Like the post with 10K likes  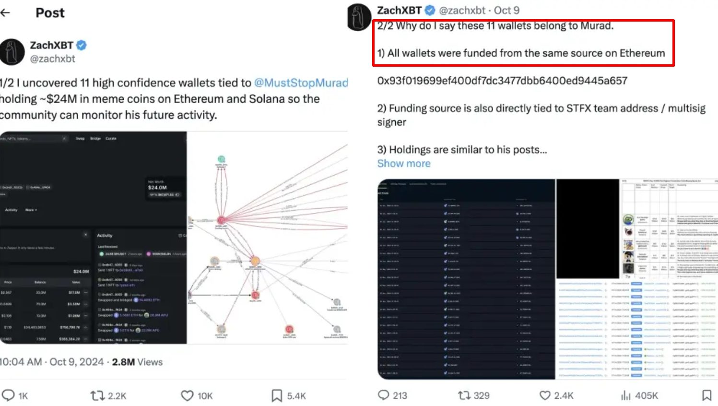tap(187, 395)
